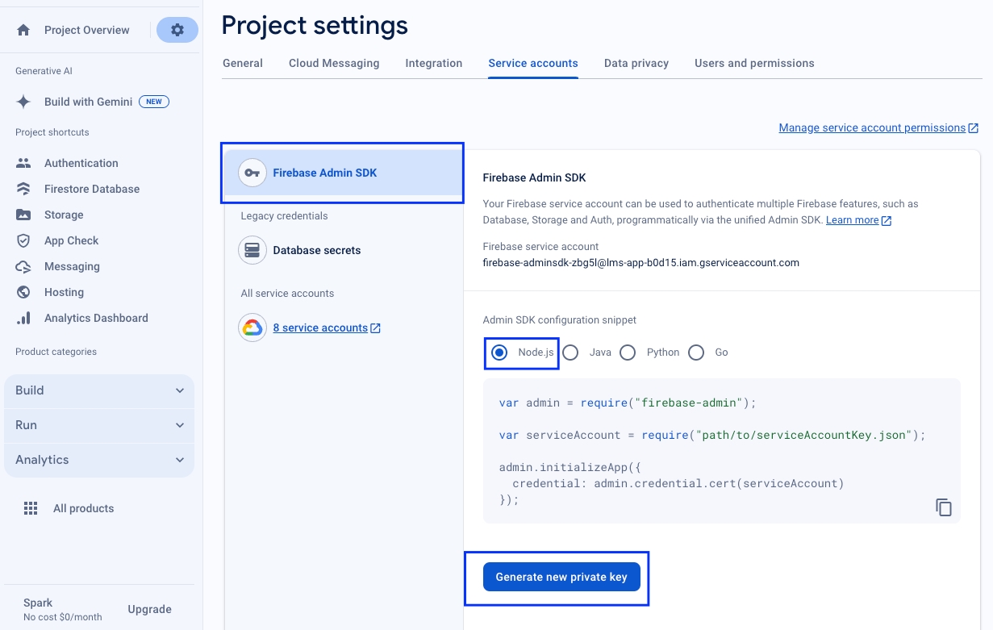Click the All products grid icon

31,508
